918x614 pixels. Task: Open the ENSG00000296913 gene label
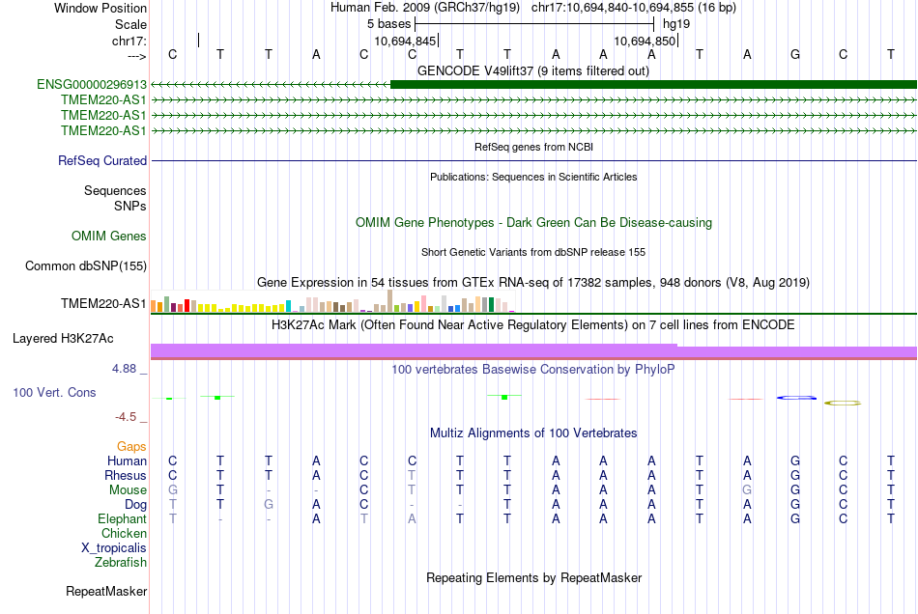coord(92,85)
